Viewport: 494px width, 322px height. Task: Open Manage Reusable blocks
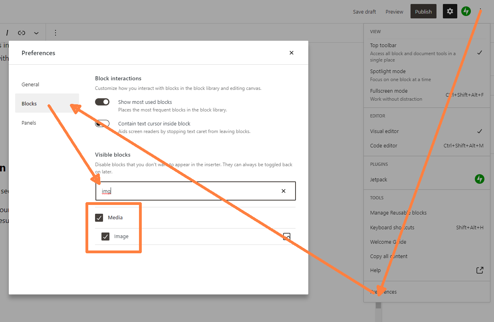pos(427,213)
